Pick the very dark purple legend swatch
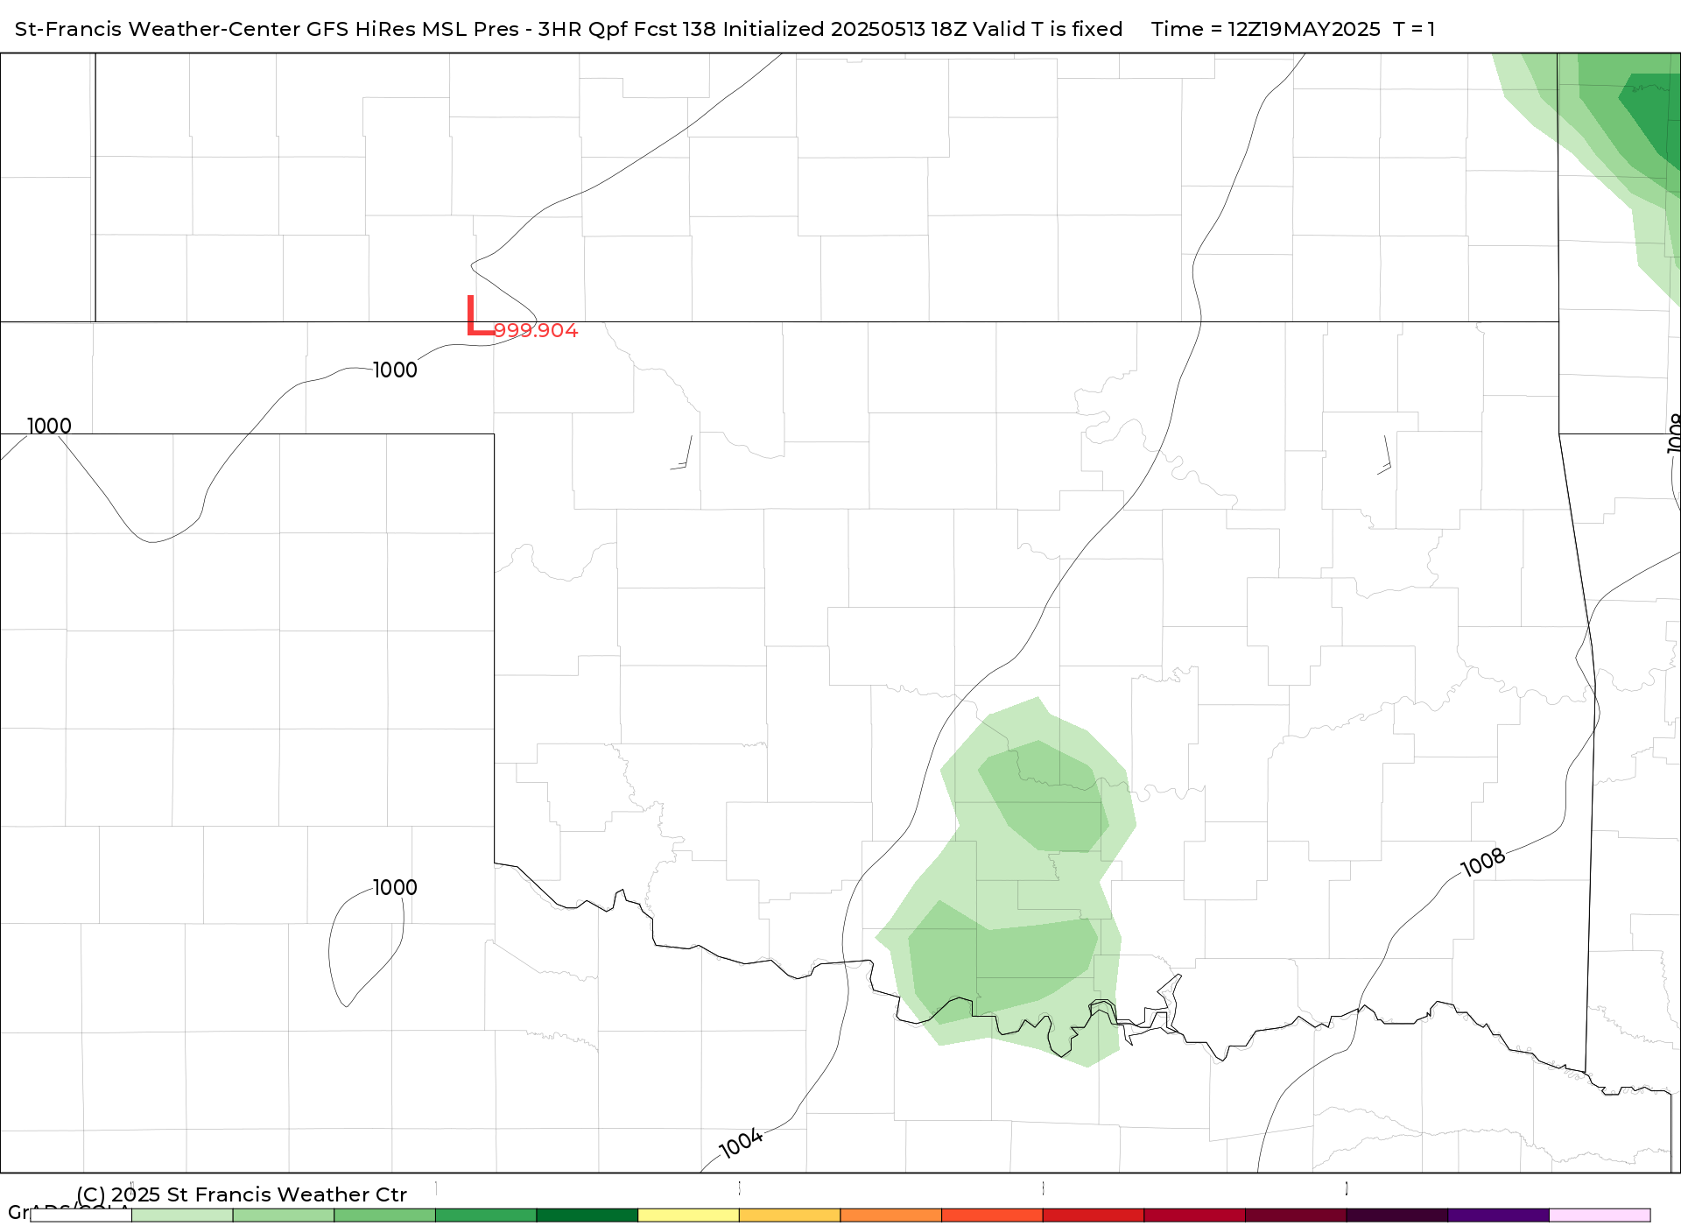Screen dimensions: 1681x1226 point(1397,1215)
